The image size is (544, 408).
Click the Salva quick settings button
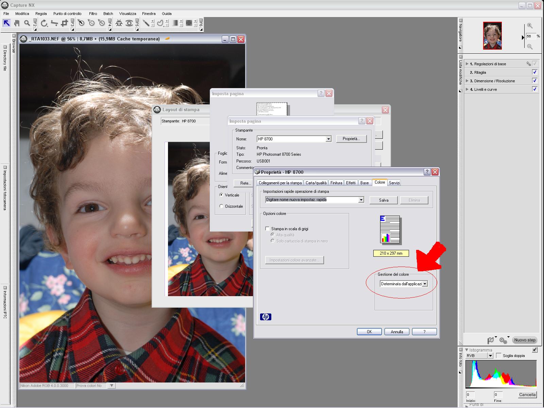[384, 200]
